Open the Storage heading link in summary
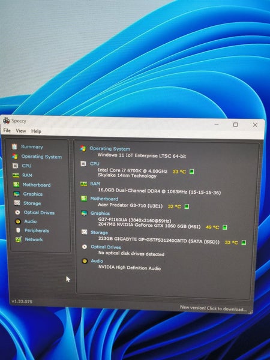Image resolution: width=270 pixels, height=360 pixels. (x=99, y=233)
